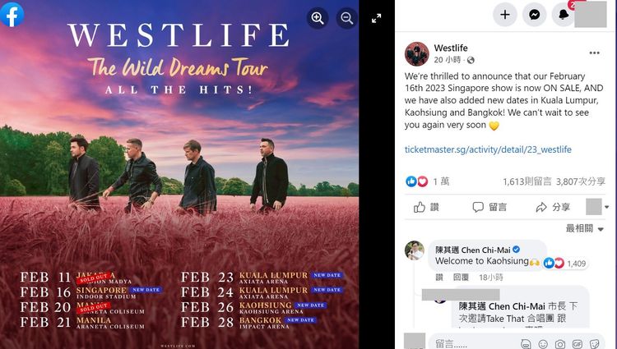Reply to Chen Chi-Mai's comment via 回覆

point(461,278)
